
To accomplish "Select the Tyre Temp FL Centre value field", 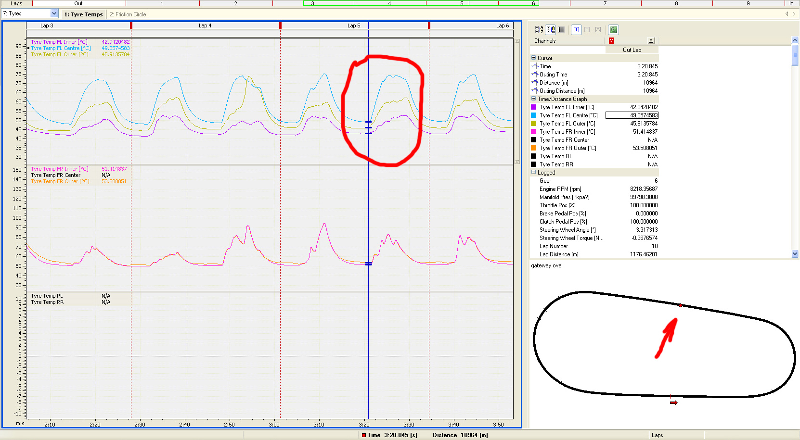I will (632, 115).
